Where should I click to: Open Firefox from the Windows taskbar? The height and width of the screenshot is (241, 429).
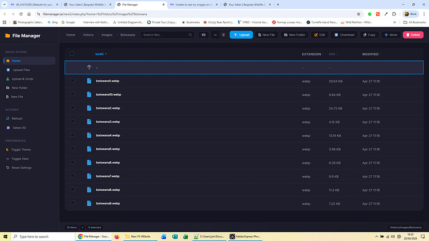[x=117, y=237]
